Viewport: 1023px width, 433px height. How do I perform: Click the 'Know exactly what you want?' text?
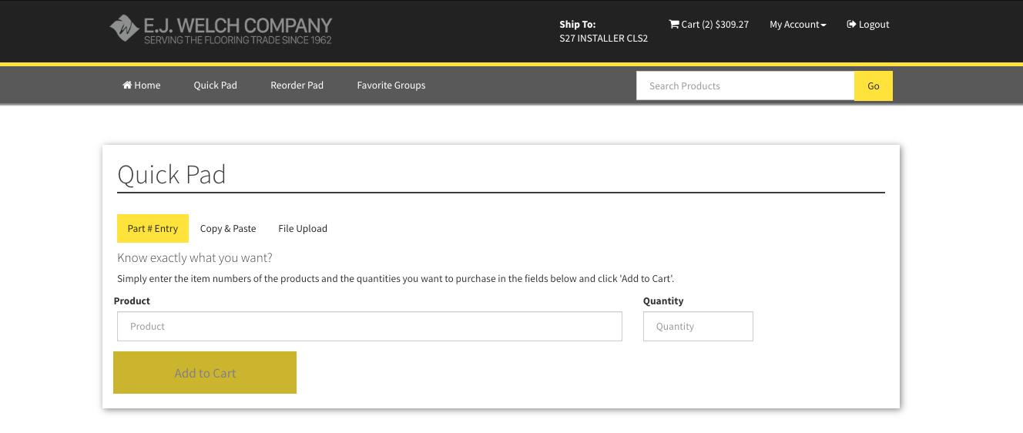195,257
